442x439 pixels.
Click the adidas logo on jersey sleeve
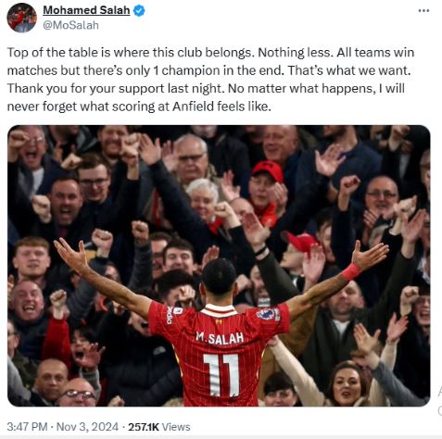coord(170,315)
